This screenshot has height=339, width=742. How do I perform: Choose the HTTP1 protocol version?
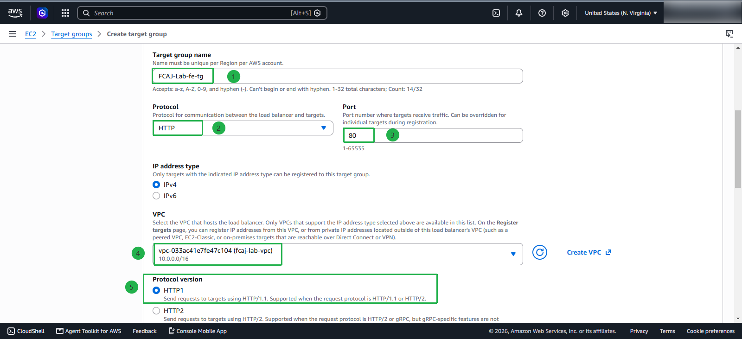156,290
